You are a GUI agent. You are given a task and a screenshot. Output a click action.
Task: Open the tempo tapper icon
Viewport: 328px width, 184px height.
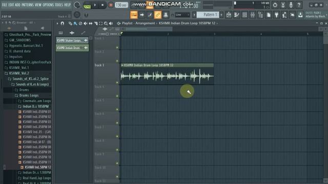[284, 15]
